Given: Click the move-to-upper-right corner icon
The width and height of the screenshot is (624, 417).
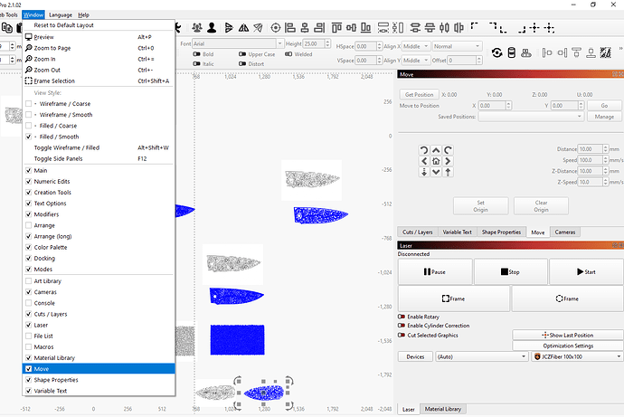Looking at the screenshot, I should pos(493,26).
